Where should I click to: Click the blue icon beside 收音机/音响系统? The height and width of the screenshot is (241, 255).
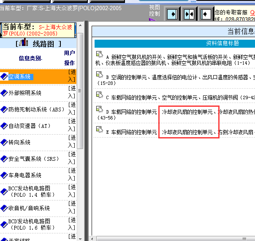(4, 208)
